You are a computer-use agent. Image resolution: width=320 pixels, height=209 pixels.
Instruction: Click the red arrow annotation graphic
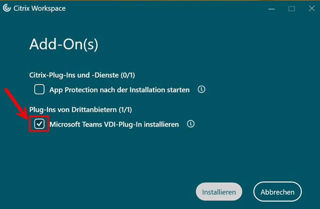click(x=16, y=104)
